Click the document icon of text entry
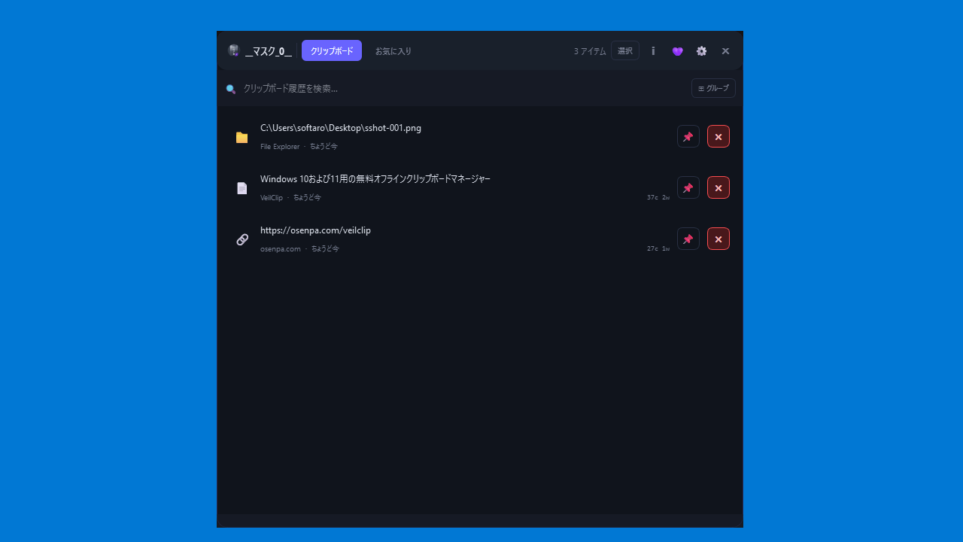The width and height of the screenshot is (963, 542). (x=242, y=188)
